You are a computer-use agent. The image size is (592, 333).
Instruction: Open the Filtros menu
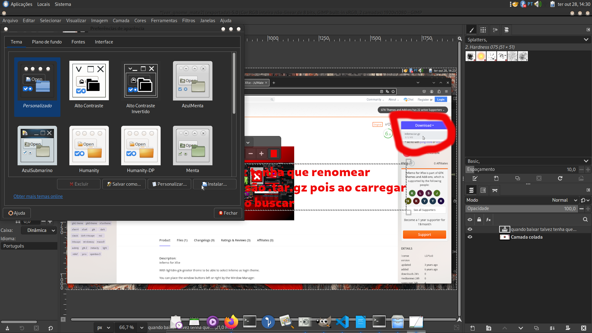point(188,21)
